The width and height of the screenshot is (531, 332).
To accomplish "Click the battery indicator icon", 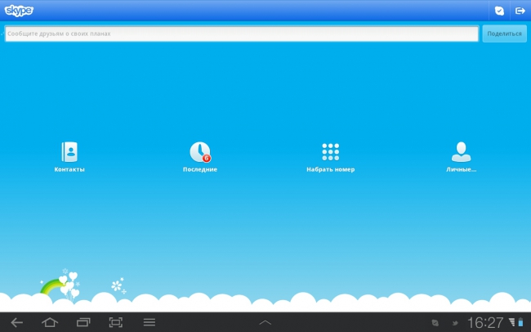I will click(x=520, y=322).
